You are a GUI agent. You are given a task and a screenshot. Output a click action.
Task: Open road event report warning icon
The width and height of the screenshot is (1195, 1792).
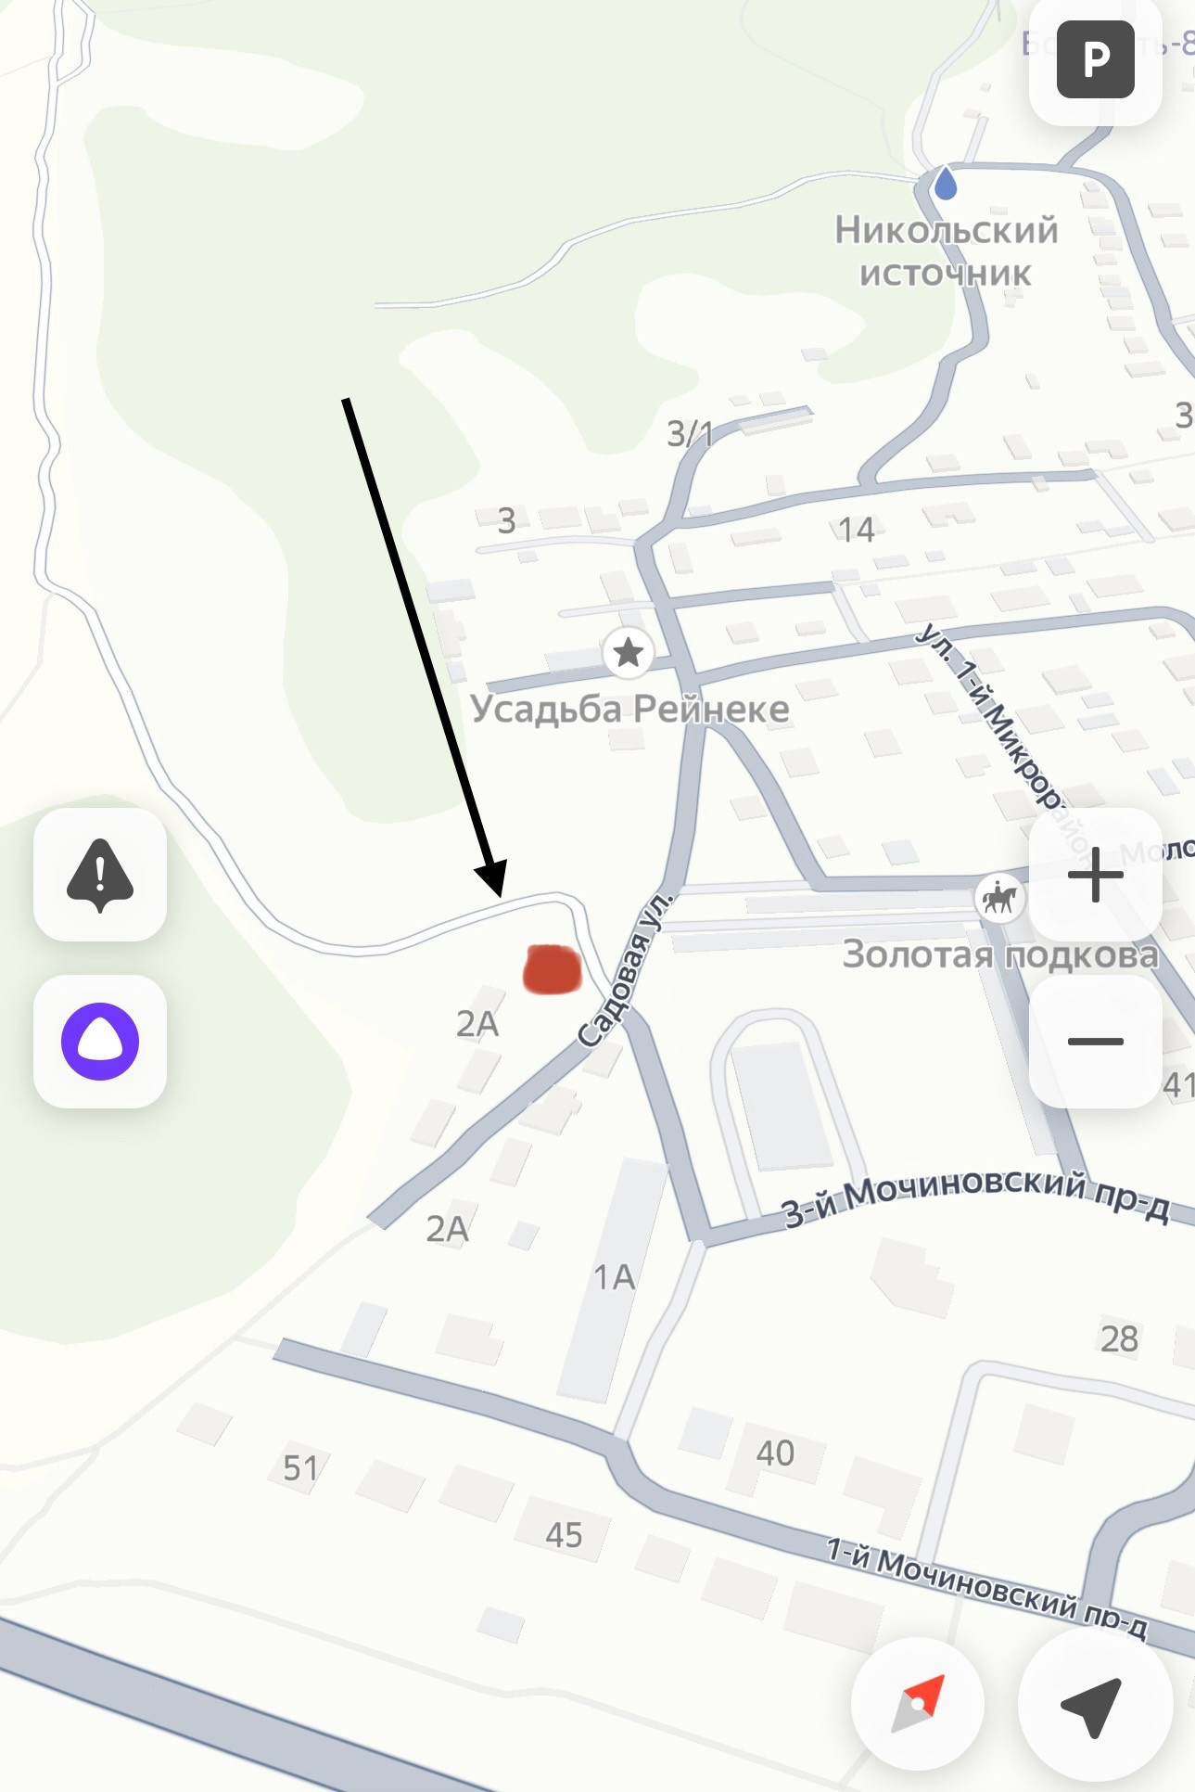[100, 875]
